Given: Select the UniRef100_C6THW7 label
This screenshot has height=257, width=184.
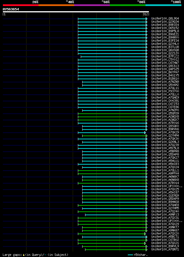Looking at the screenshot, I should tap(165, 63).
